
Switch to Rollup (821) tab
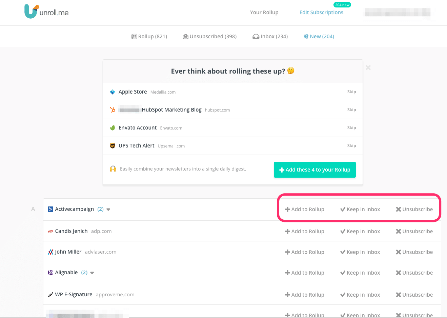click(x=149, y=37)
